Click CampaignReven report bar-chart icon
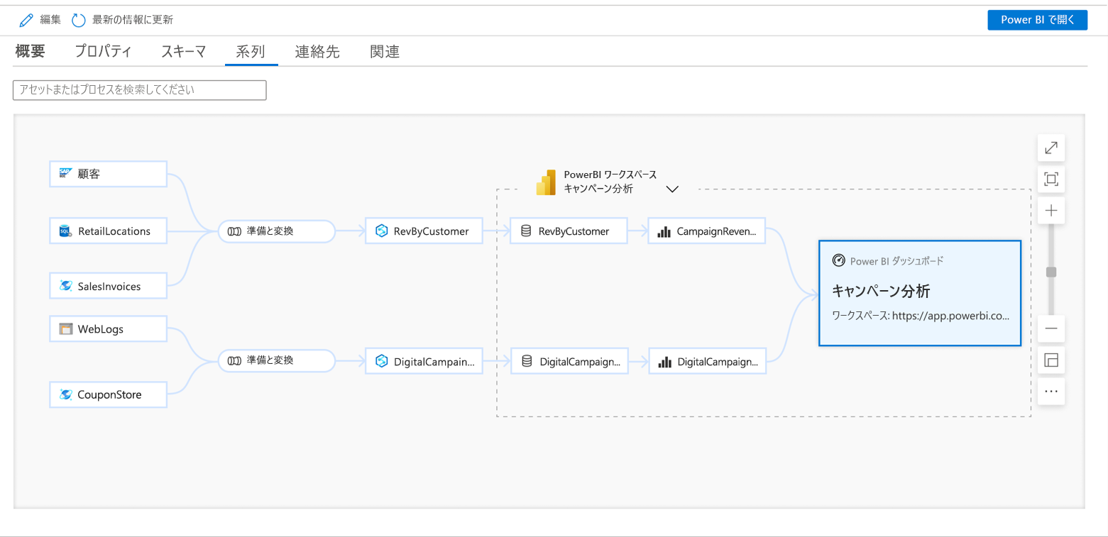Viewport: 1108px width, 537px height. coord(664,231)
